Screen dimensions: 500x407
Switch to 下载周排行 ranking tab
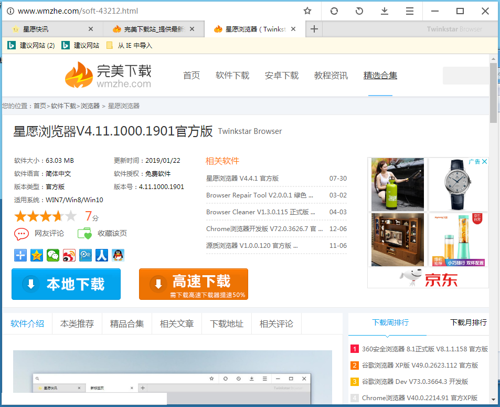point(390,323)
